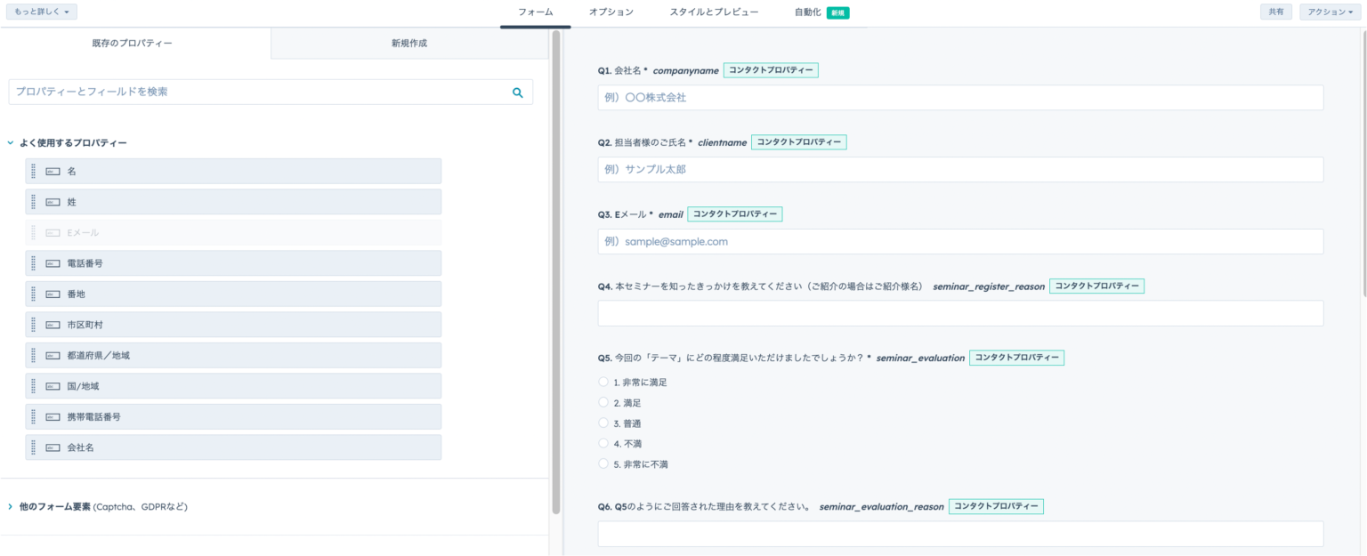Select radio option 5. 非常に不満
This screenshot has height=556, width=1367.
tap(603, 463)
